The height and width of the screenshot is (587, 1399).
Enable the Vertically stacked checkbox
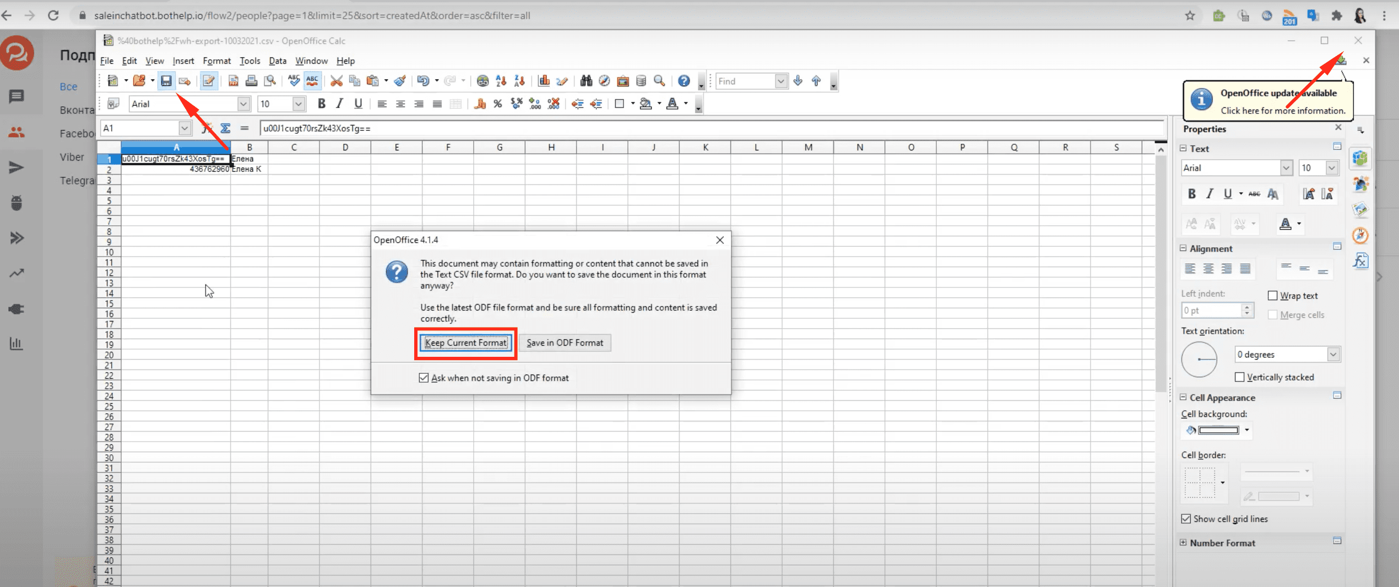[x=1240, y=377]
